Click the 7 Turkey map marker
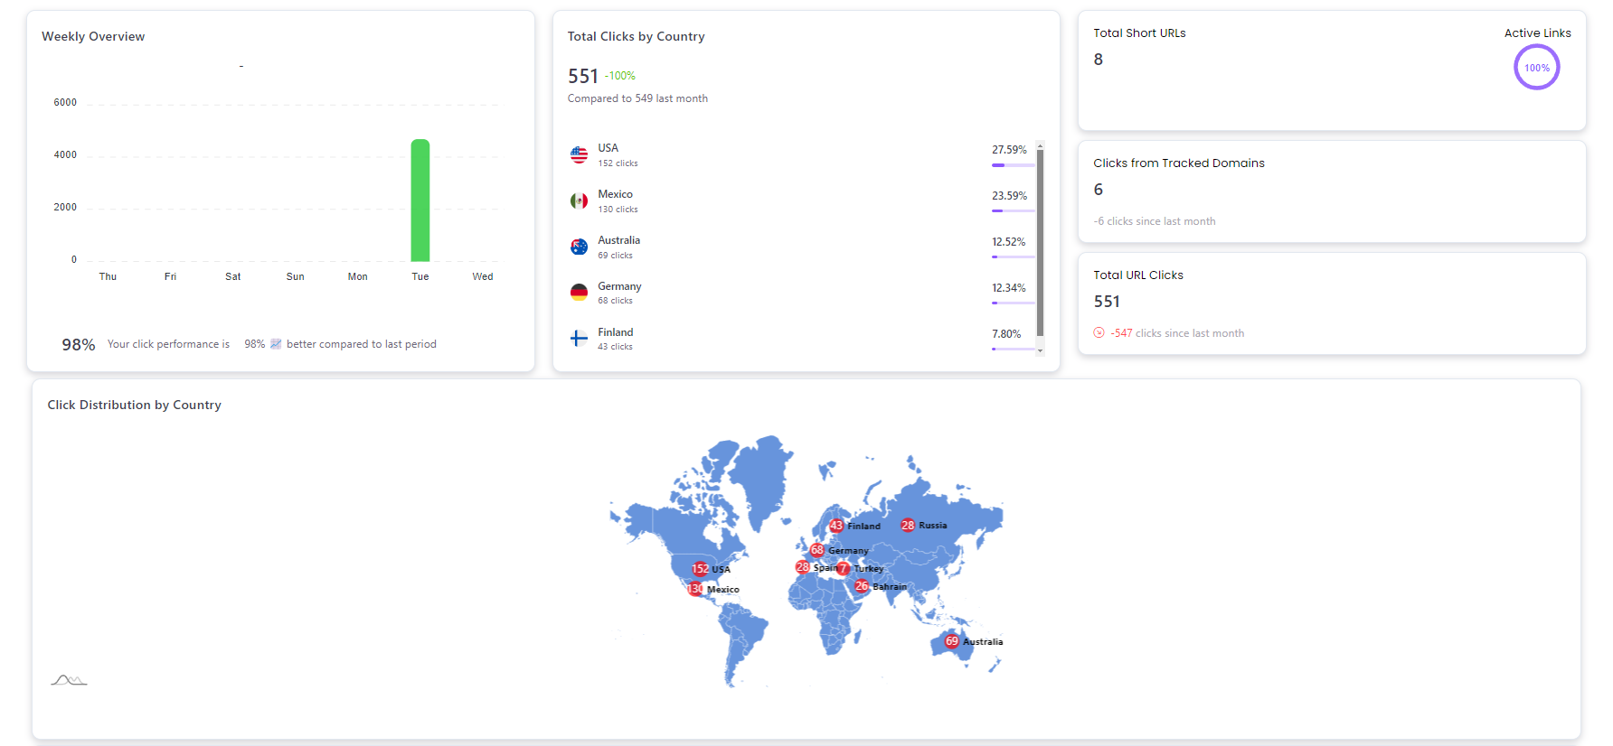 (843, 568)
